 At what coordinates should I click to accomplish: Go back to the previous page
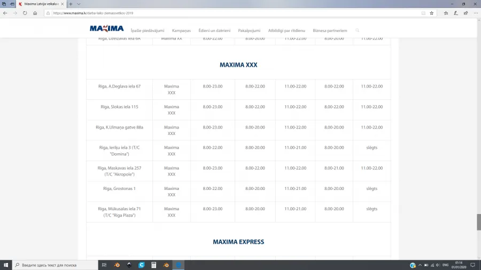[x=5, y=13]
